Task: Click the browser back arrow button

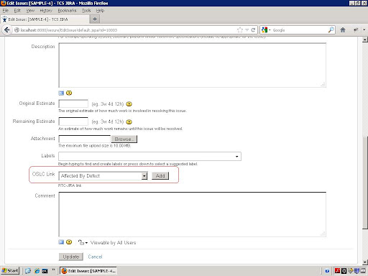Action: (6, 30)
